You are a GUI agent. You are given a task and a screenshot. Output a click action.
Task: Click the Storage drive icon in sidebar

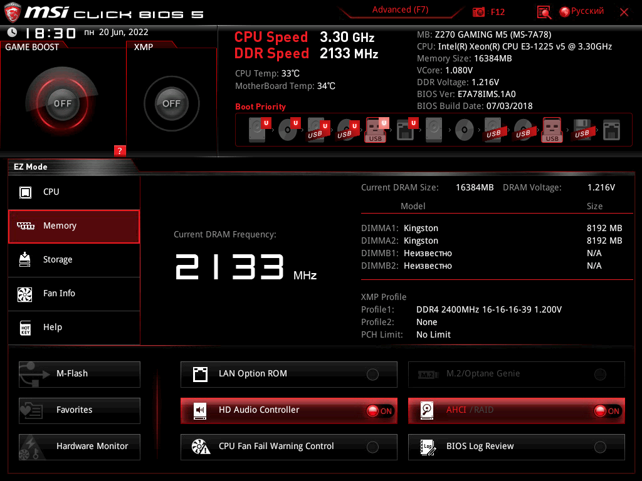pyautogui.click(x=25, y=260)
